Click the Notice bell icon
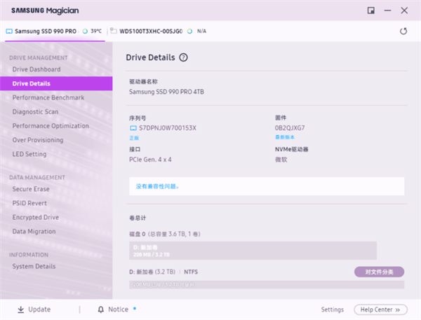421x320 pixels. point(101,309)
